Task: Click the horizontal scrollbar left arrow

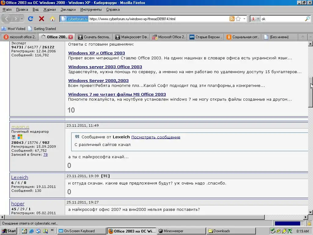Action: 2,217
